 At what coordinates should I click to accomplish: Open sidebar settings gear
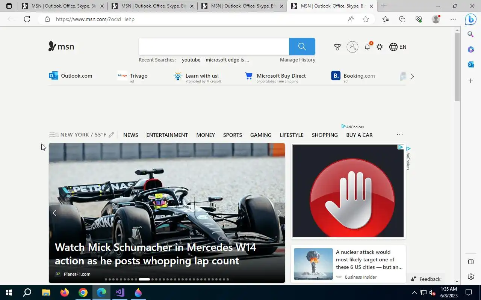click(x=470, y=277)
